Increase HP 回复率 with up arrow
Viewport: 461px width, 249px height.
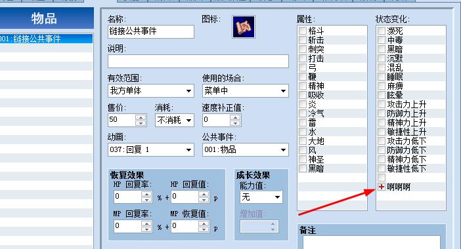[x=146, y=194]
